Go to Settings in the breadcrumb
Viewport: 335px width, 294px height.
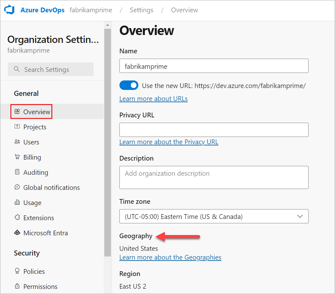[142, 10]
